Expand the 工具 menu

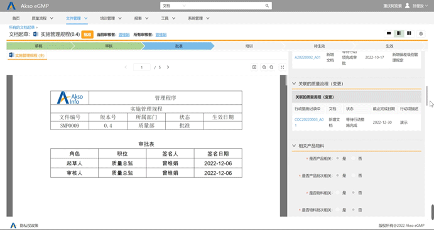click(x=168, y=18)
